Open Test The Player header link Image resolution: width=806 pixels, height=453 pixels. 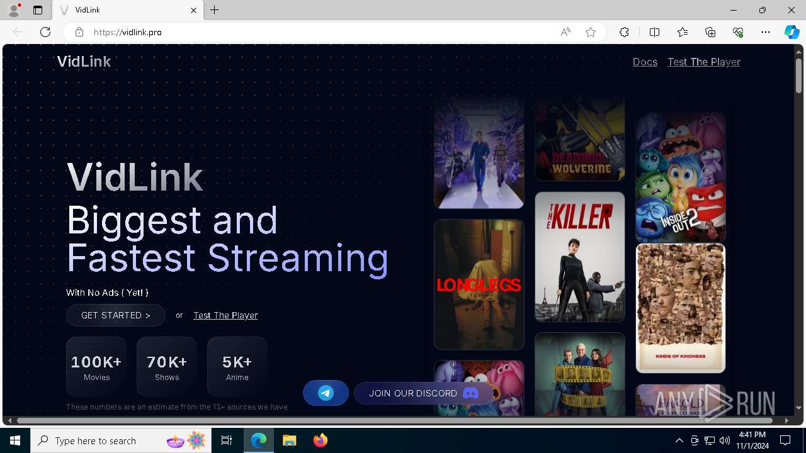tap(704, 62)
